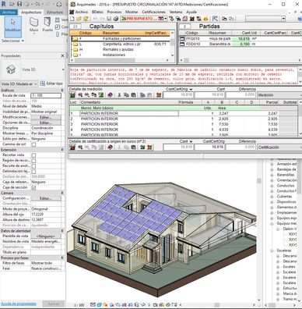Click Escala de vista 1:100 field
302x309 pixels.
pos(46,95)
